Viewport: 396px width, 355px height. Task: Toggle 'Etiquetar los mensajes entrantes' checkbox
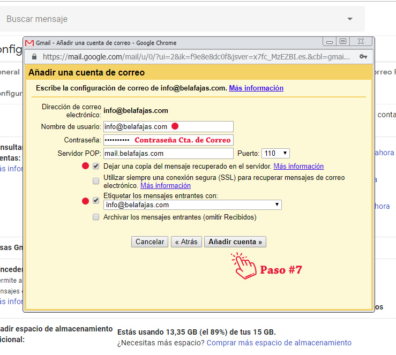96,200
